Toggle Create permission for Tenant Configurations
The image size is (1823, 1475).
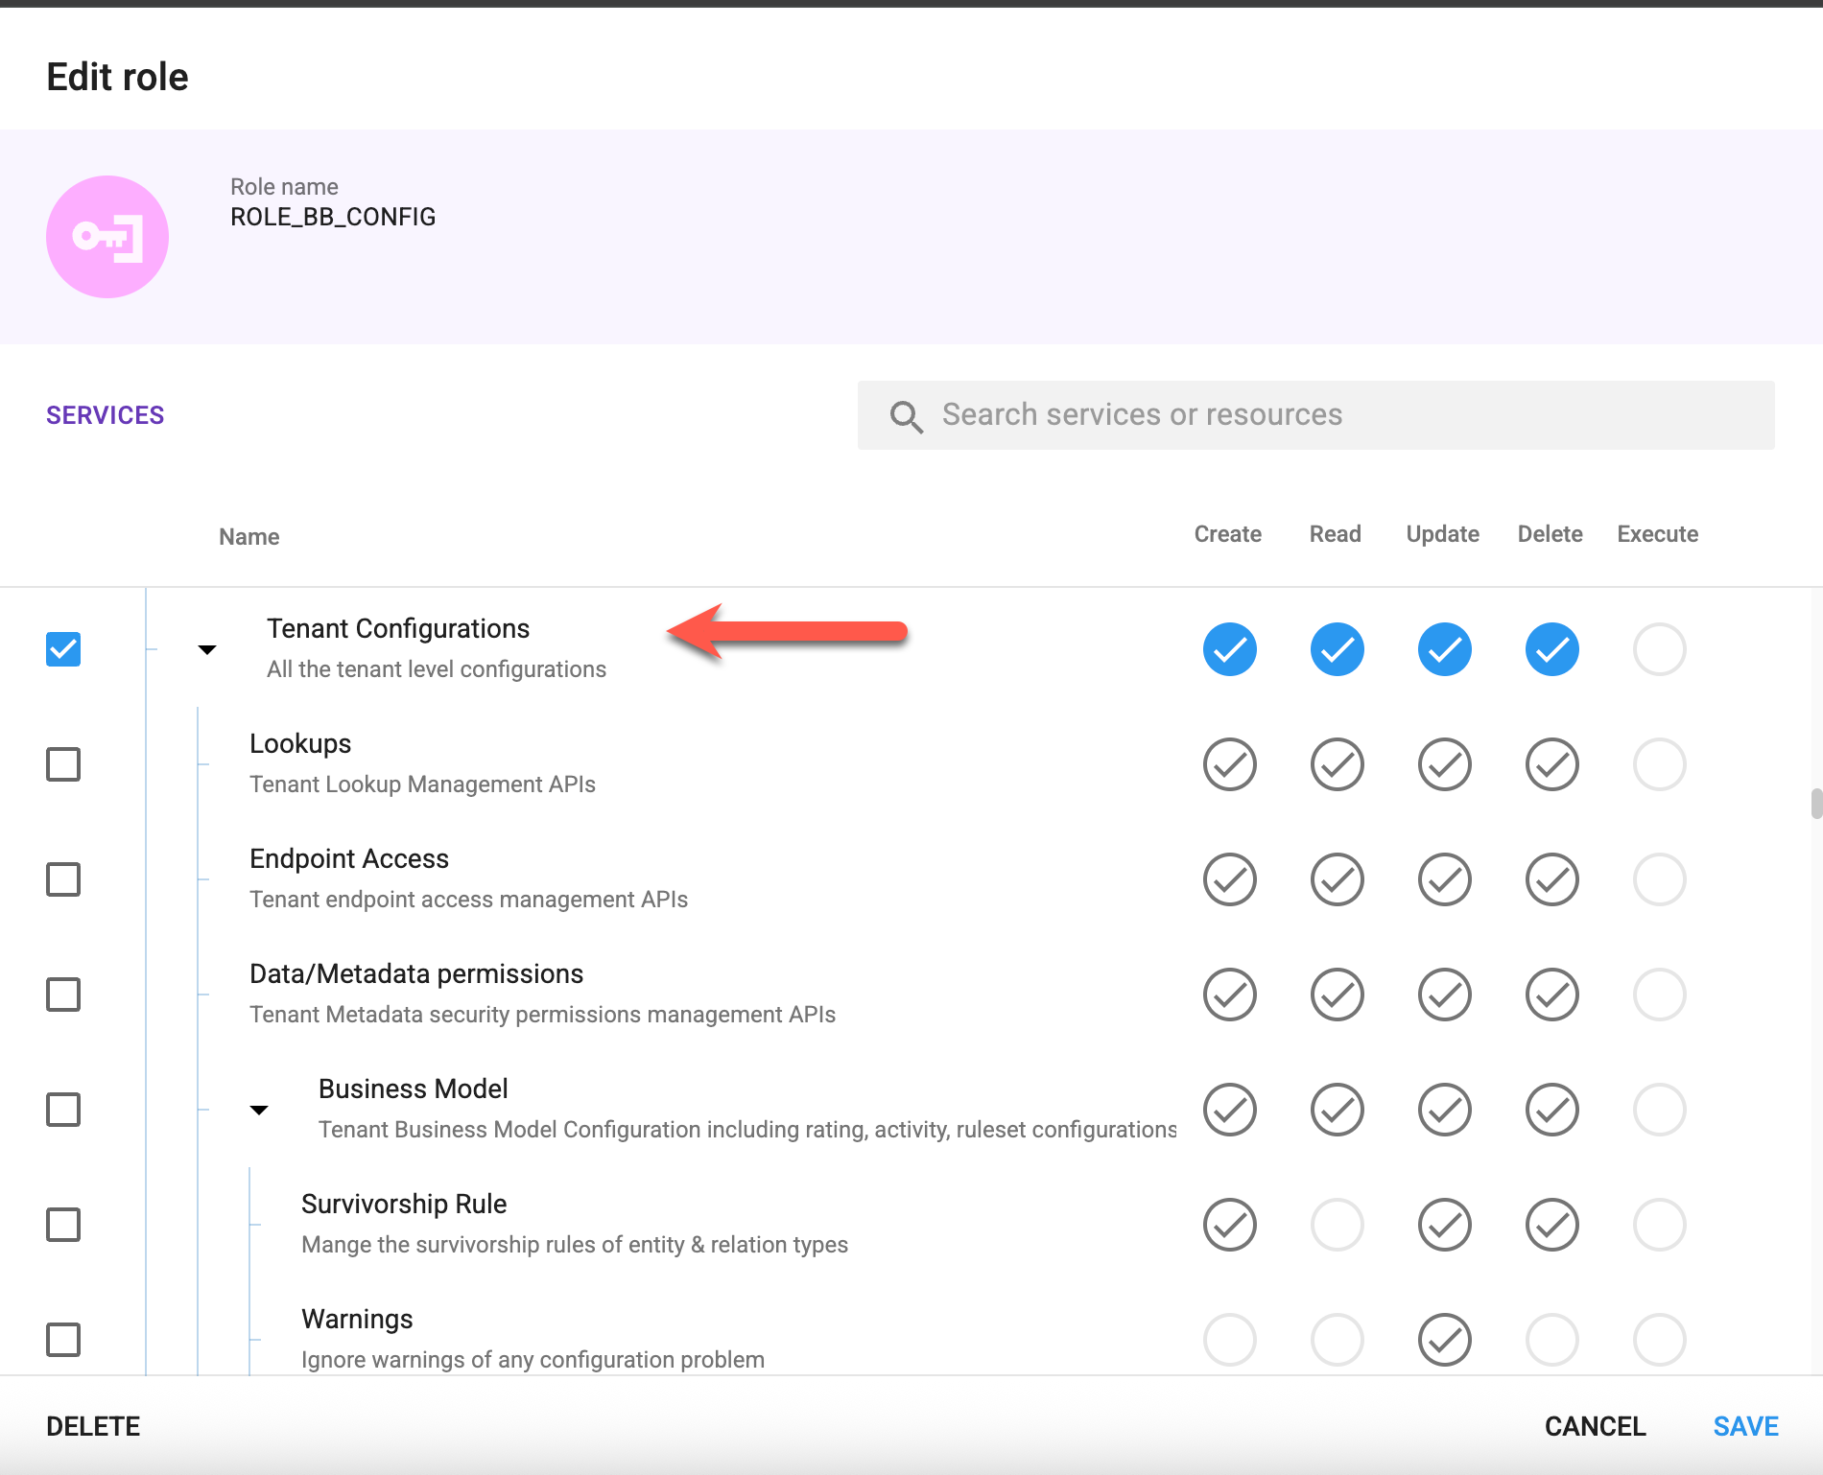pyautogui.click(x=1229, y=649)
